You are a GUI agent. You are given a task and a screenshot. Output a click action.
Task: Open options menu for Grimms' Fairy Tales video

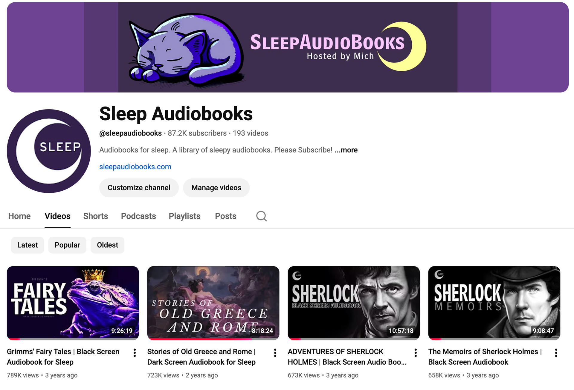click(135, 353)
